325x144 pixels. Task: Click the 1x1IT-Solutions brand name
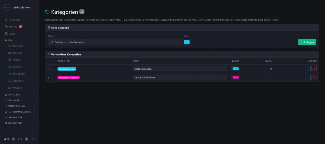pos(22,8)
